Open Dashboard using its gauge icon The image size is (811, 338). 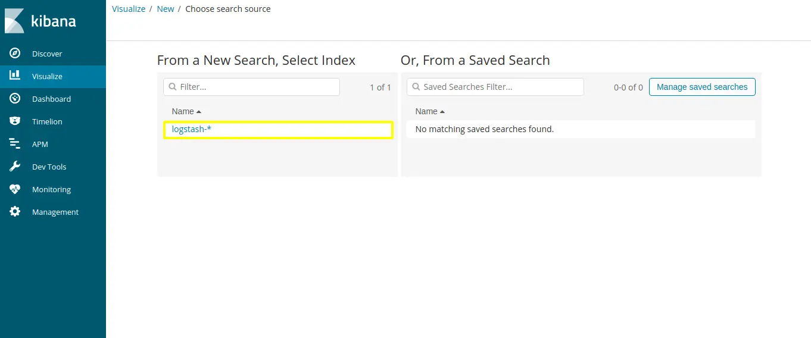[15, 99]
